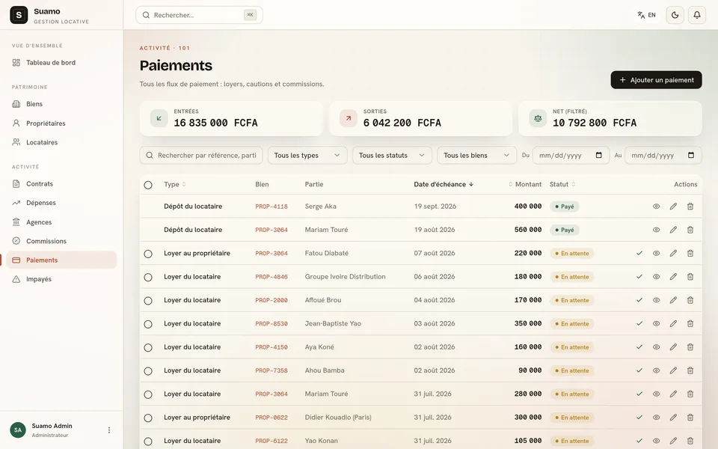Image resolution: width=718 pixels, height=449 pixels.
Task: Delete the Serge Aka payment
Action: 690,207
